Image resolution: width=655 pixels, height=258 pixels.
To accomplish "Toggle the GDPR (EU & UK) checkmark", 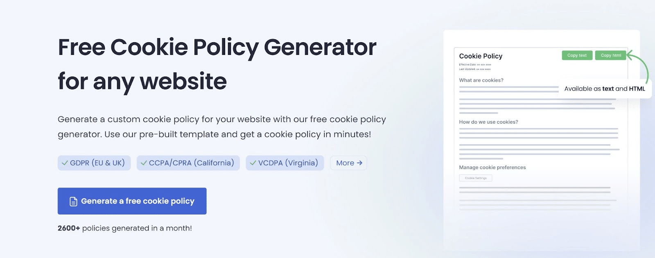I will pyautogui.click(x=65, y=163).
